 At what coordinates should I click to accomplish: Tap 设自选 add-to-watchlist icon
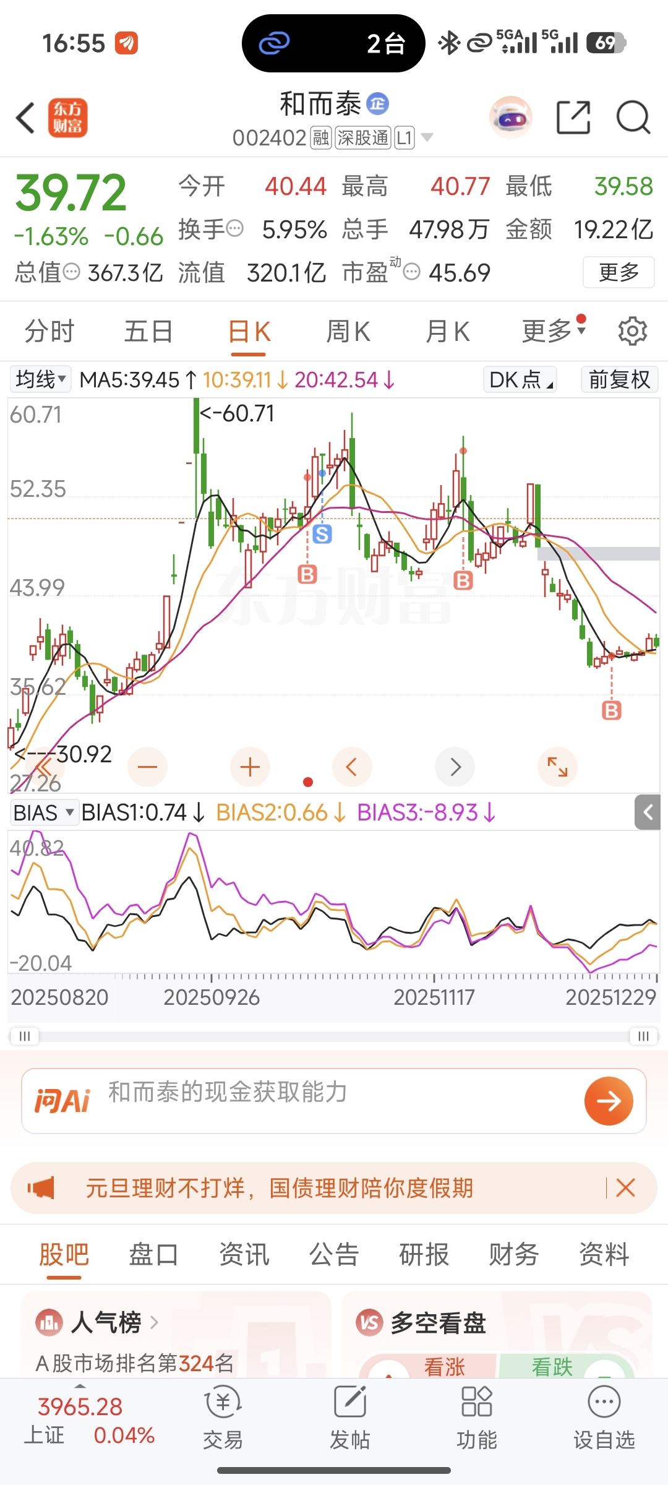(604, 1417)
